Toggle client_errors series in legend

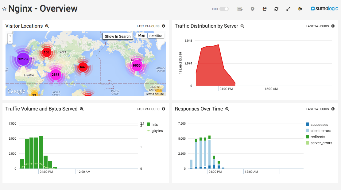coord(319,131)
